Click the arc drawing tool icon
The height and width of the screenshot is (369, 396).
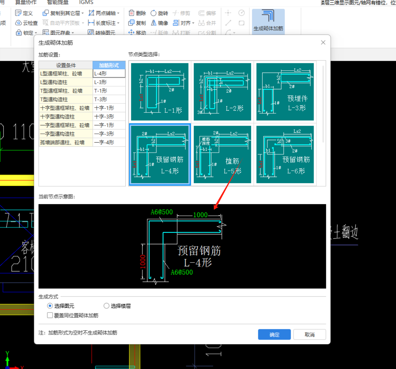tap(228, 33)
